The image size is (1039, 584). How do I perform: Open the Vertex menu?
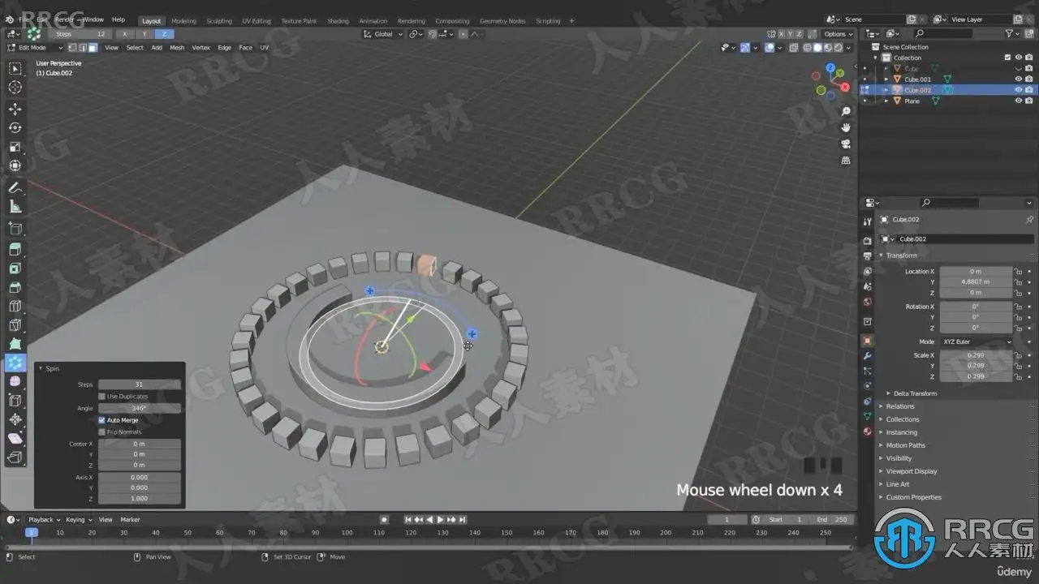coord(201,48)
